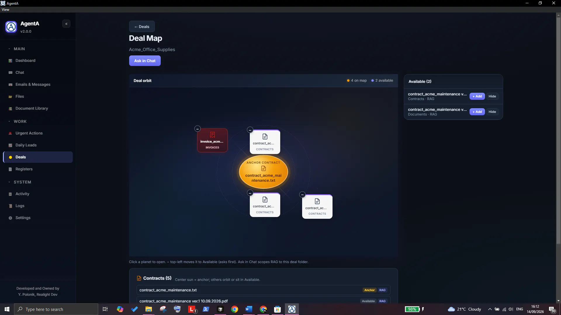Open Document Library in the sidebar
The width and height of the screenshot is (561, 315).
pyautogui.click(x=38, y=108)
